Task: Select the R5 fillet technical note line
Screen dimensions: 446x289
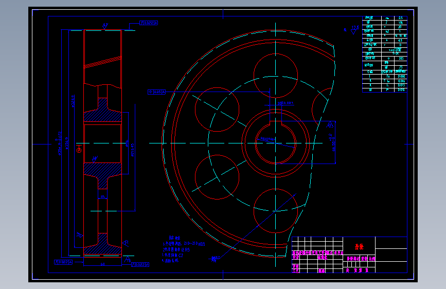Action: coord(176,249)
